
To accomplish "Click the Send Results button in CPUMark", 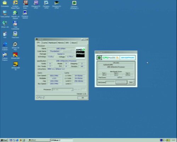I will [121, 82].
